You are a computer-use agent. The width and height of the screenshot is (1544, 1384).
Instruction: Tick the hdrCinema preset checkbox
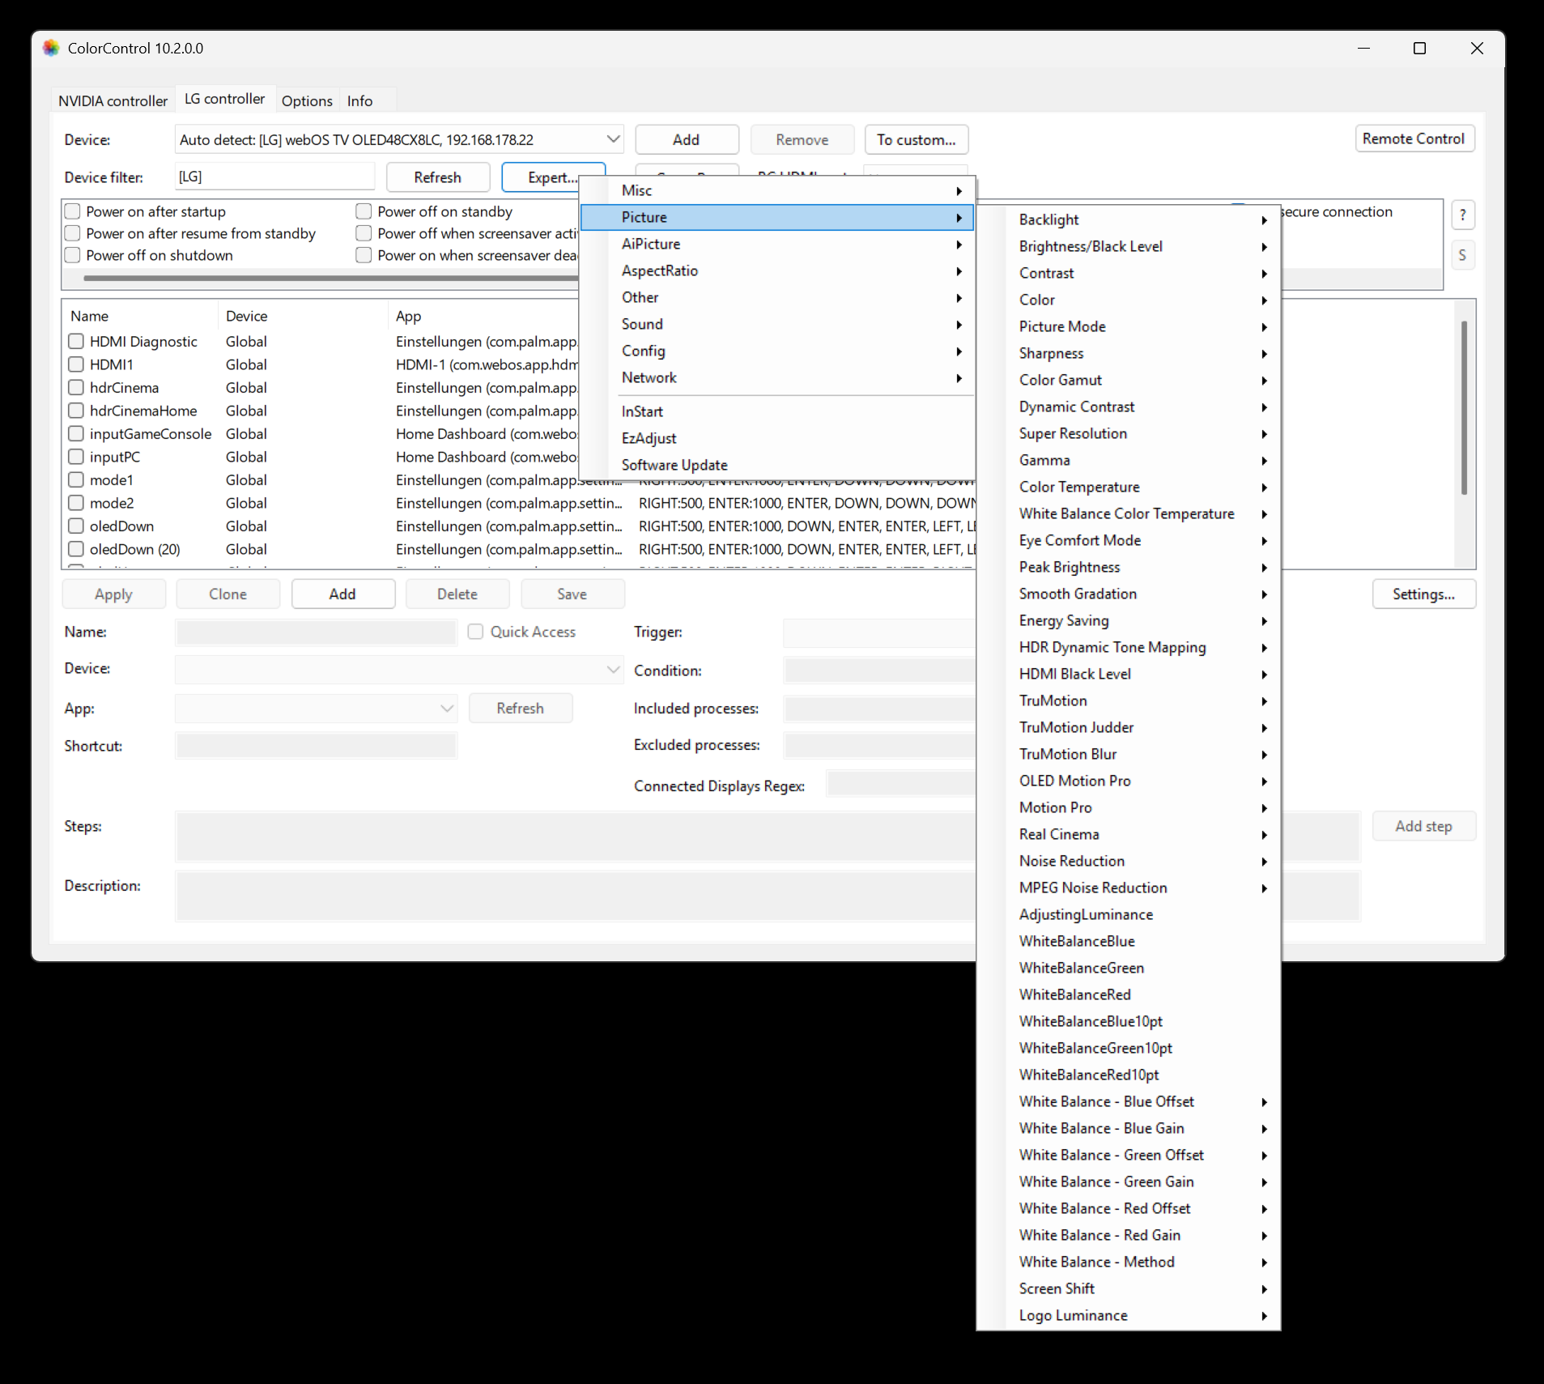point(76,388)
